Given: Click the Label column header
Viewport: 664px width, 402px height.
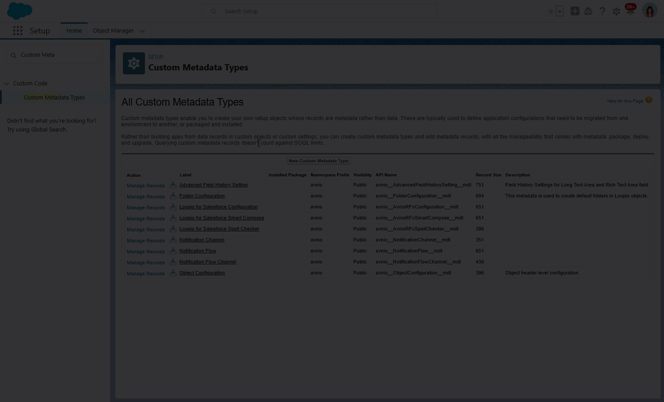Looking at the screenshot, I should coord(185,175).
